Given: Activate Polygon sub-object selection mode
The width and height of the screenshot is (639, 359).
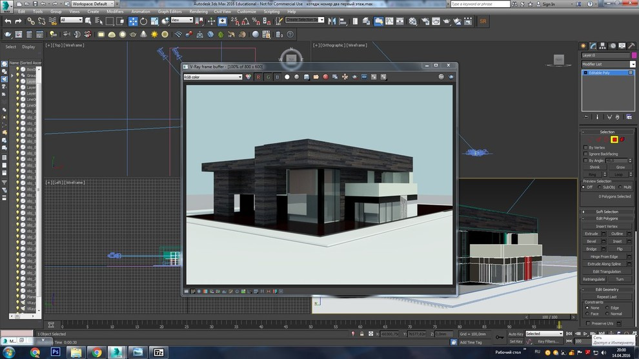Looking at the screenshot, I should point(614,139).
